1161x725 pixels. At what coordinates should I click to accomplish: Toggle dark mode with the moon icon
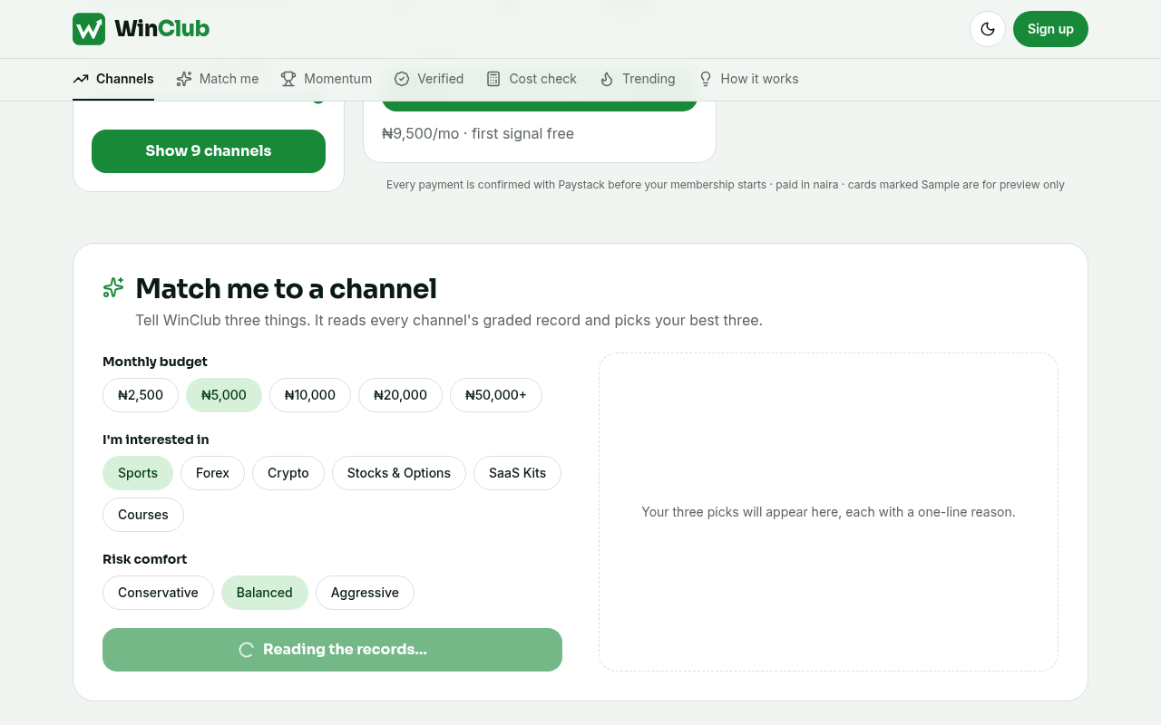(988, 29)
